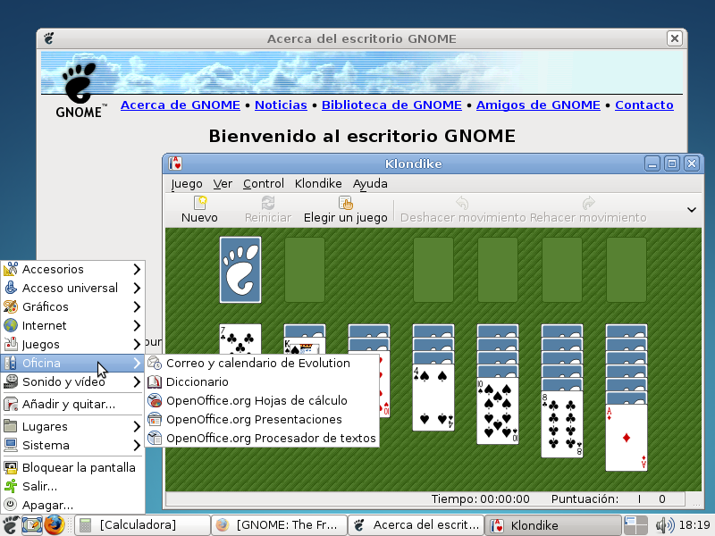
Task: Expand the Sistema submenu
Action: (x=71, y=445)
